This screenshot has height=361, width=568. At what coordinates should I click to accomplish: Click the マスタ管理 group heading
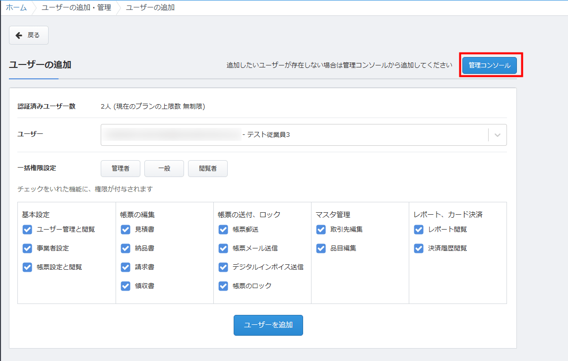tap(333, 215)
